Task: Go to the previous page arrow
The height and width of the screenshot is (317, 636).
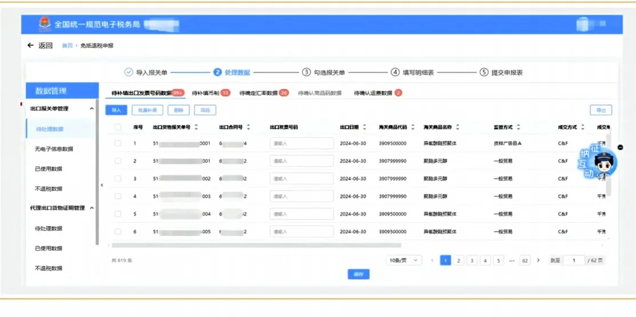Action: click(432, 260)
